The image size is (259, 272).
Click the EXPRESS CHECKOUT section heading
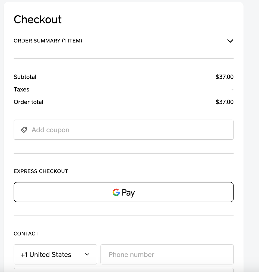coord(41,171)
